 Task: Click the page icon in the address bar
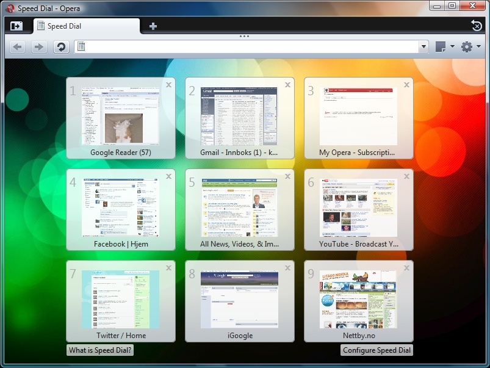pyautogui.click(x=81, y=46)
